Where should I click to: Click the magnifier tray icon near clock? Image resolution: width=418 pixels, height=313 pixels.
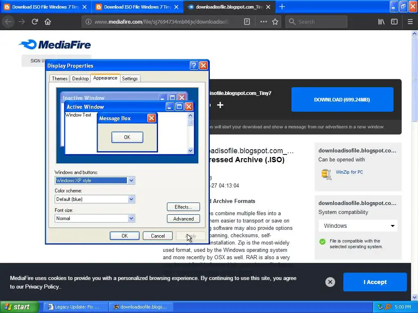tap(388, 307)
